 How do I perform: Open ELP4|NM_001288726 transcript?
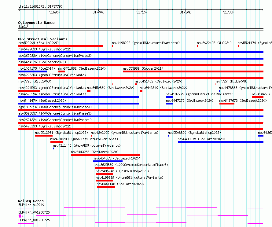pos(34,212)
